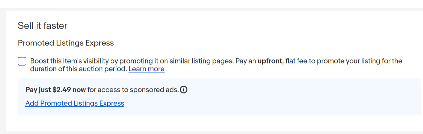The width and height of the screenshot is (423, 134).
Task: Click the bold word upfront
Action: tap(270, 61)
